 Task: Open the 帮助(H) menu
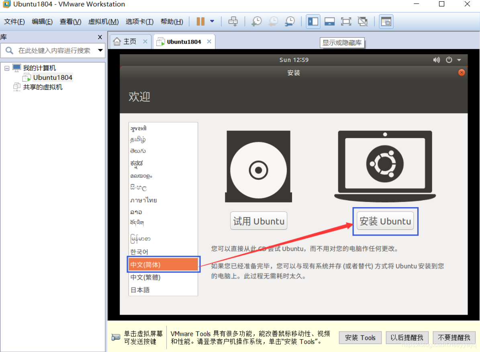172,21
